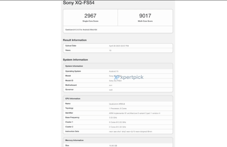The image size is (227, 147).
Task: Click the System Information table header row
Action: coord(118,66)
